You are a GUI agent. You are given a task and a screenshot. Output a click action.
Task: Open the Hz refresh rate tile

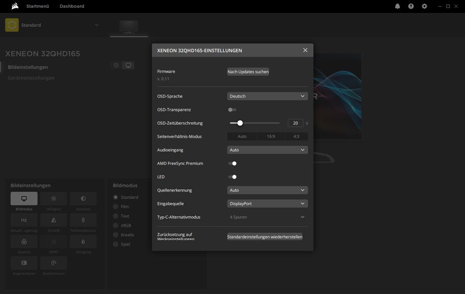click(x=24, y=220)
